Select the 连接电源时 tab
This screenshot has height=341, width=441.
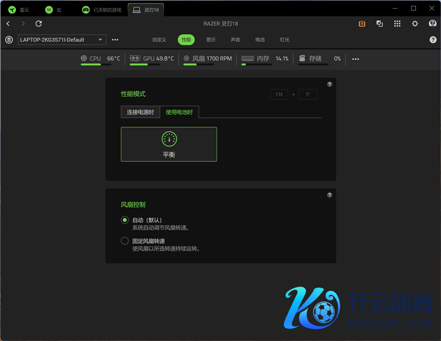coord(140,112)
